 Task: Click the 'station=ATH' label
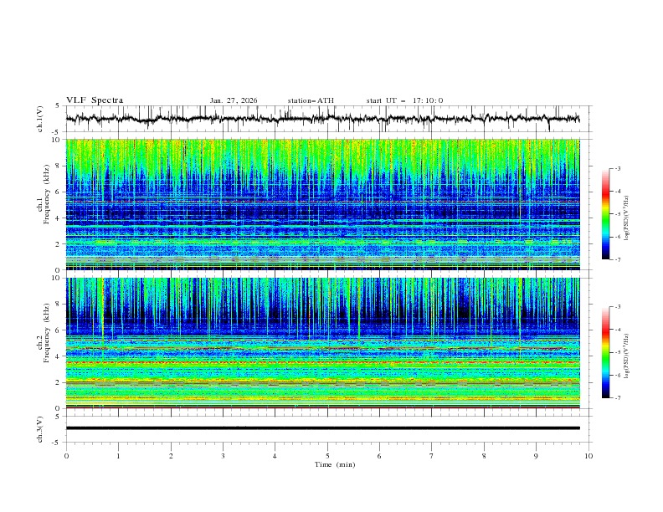311,100
